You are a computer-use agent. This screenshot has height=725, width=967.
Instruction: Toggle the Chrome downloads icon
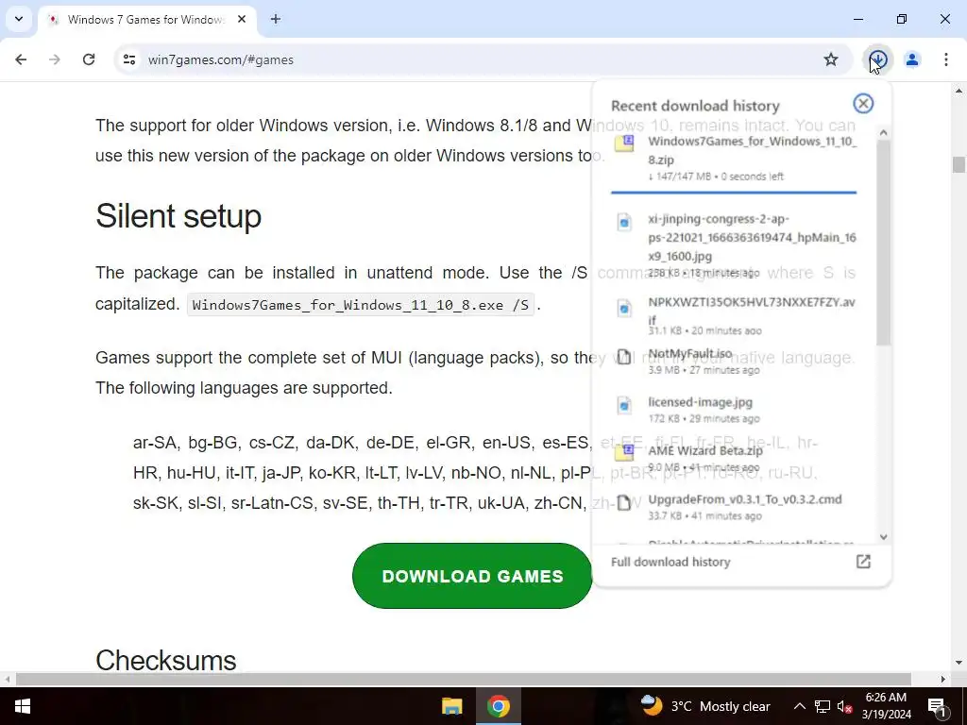(878, 59)
